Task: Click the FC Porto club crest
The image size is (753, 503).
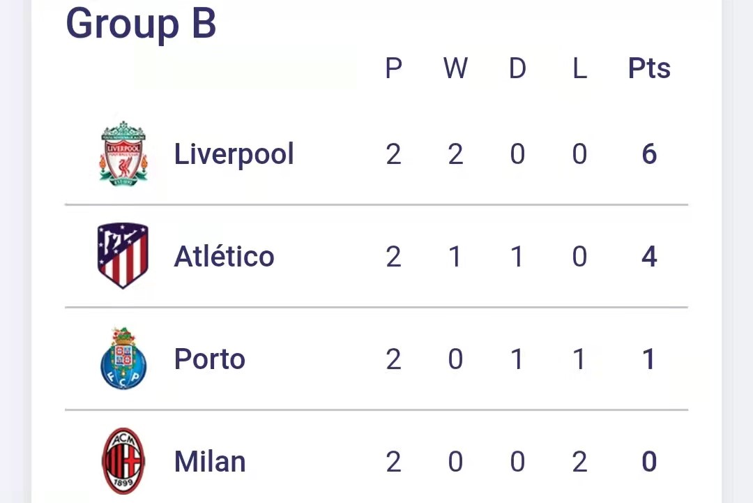Action: (x=123, y=359)
